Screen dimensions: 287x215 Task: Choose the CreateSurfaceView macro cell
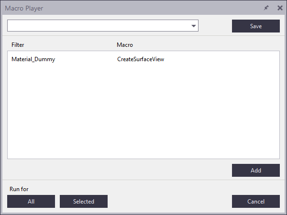tap(141, 60)
